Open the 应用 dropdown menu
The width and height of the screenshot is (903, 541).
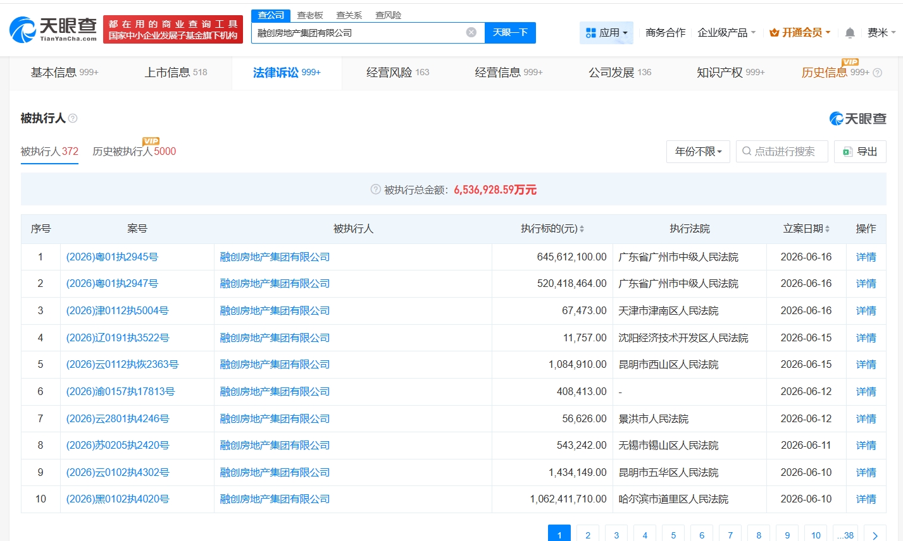[606, 33]
